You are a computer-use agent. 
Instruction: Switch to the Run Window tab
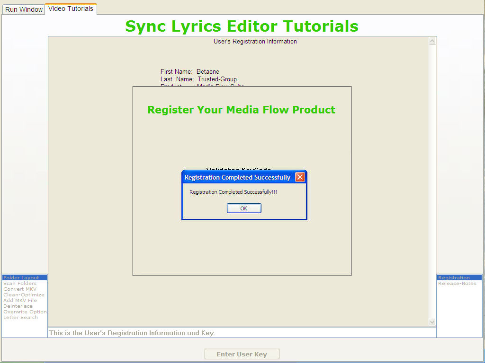(24, 9)
